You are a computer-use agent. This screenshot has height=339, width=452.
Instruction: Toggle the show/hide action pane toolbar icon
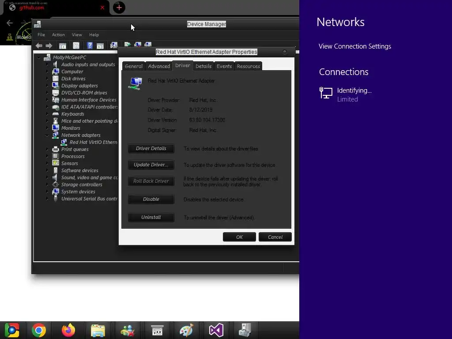[100, 45]
